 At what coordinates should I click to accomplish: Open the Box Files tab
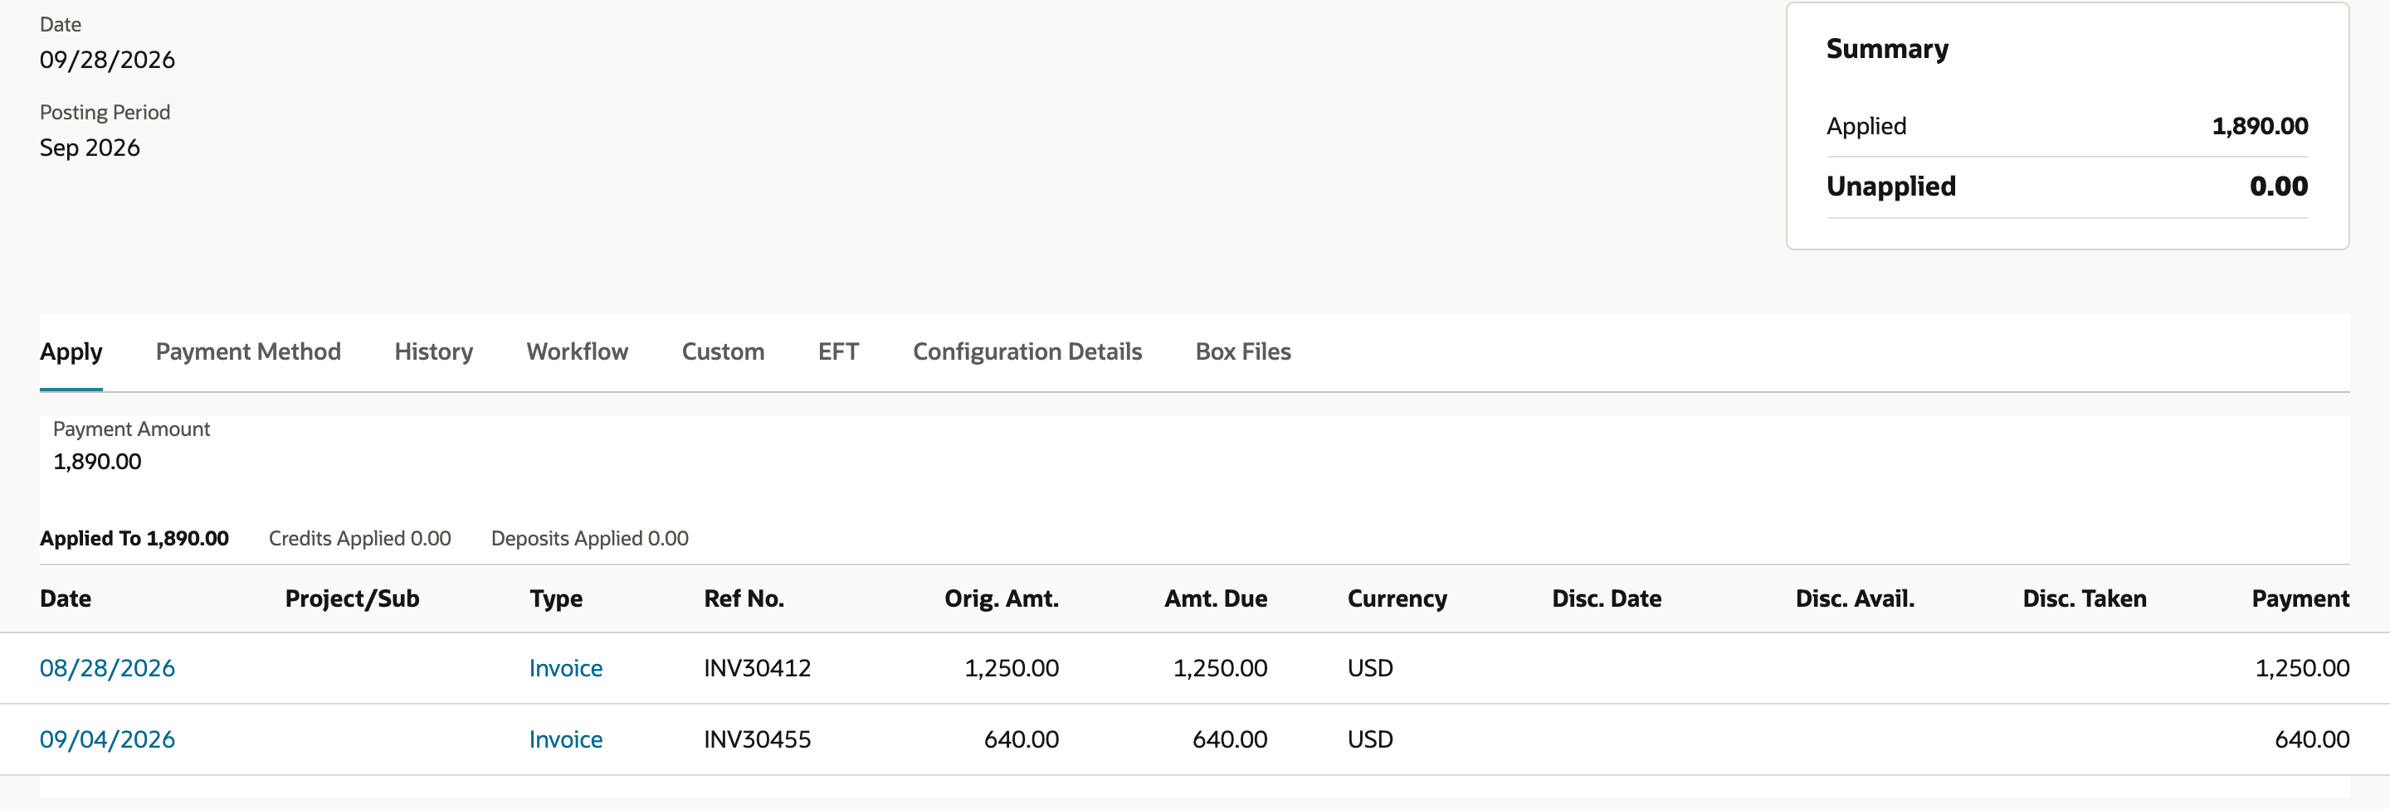pos(1243,351)
